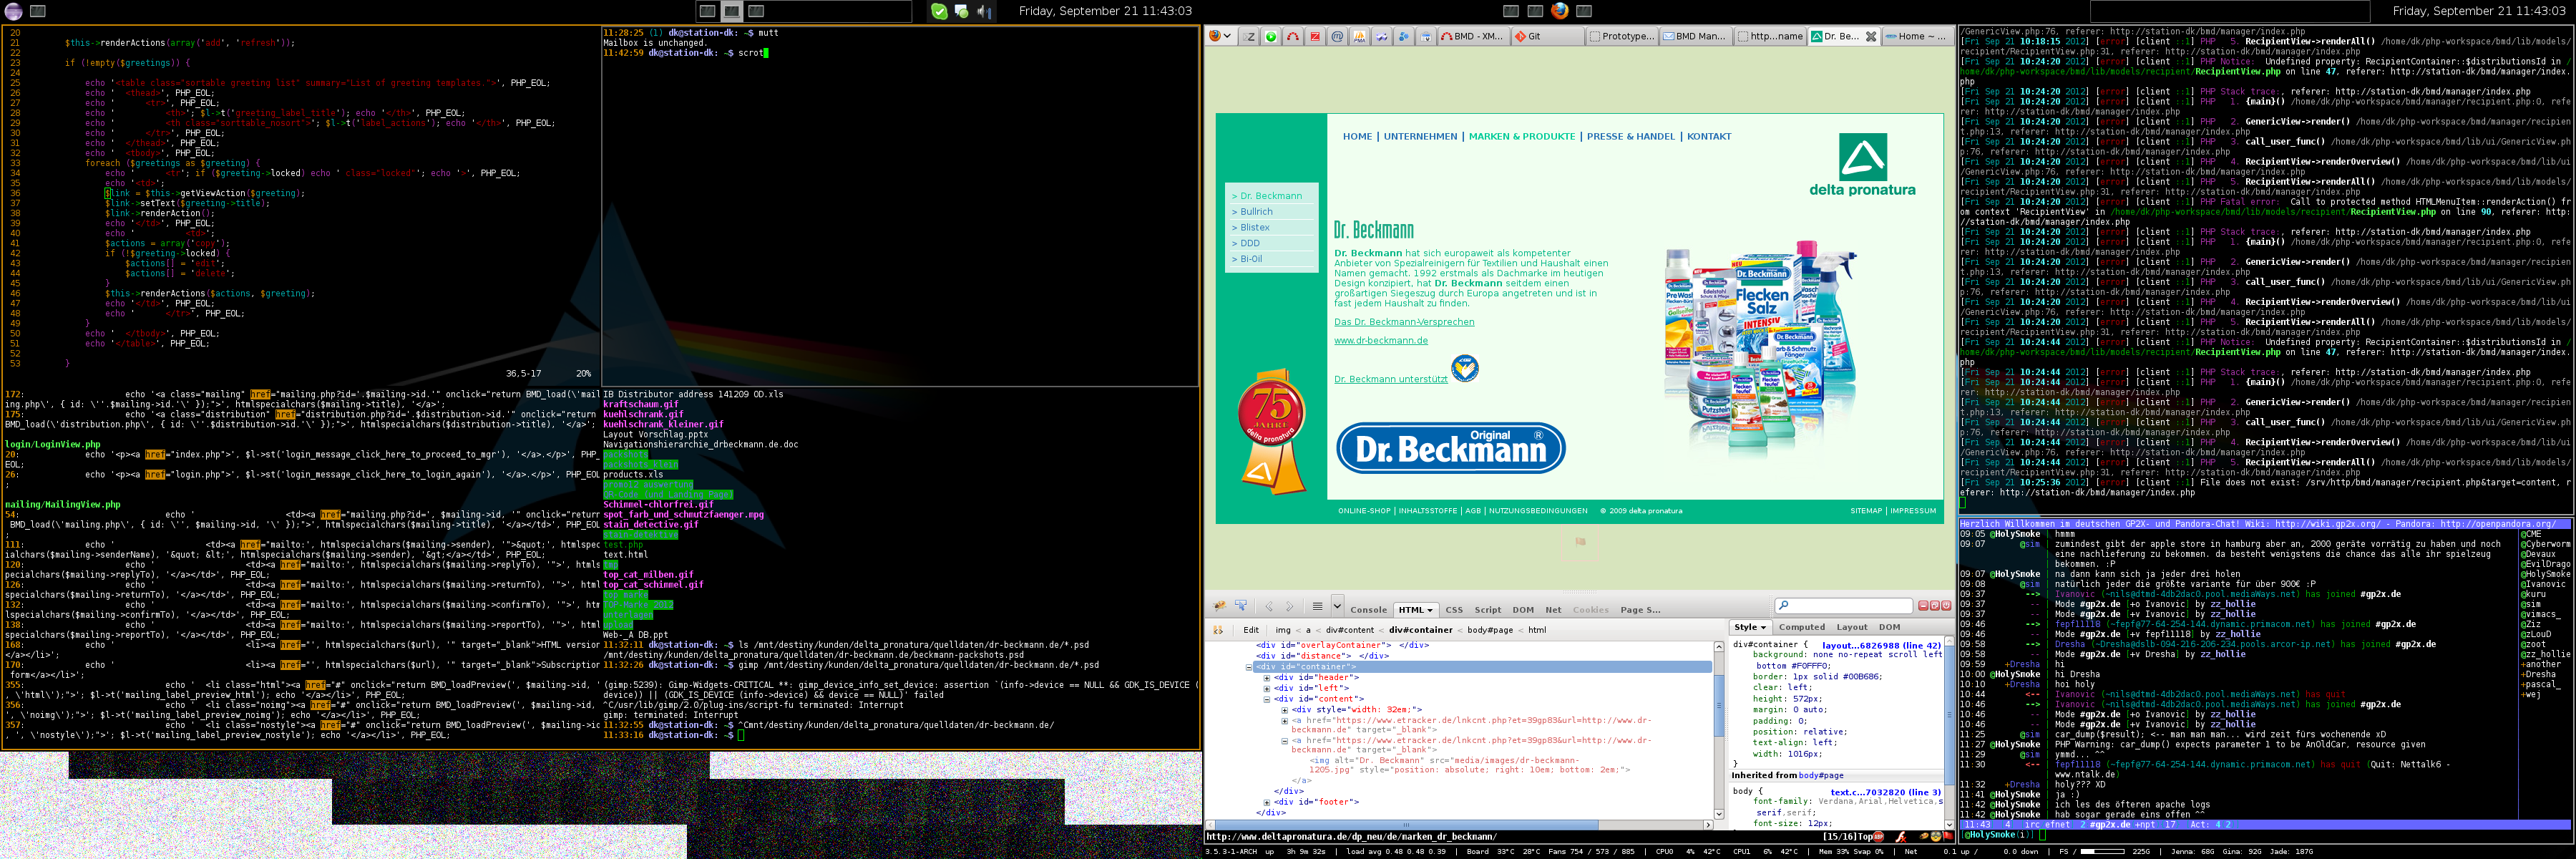The width and height of the screenshot is (2576, 859).
Task: Switch to the 'Prototype...' browser tab
Action: [1622, 36]
